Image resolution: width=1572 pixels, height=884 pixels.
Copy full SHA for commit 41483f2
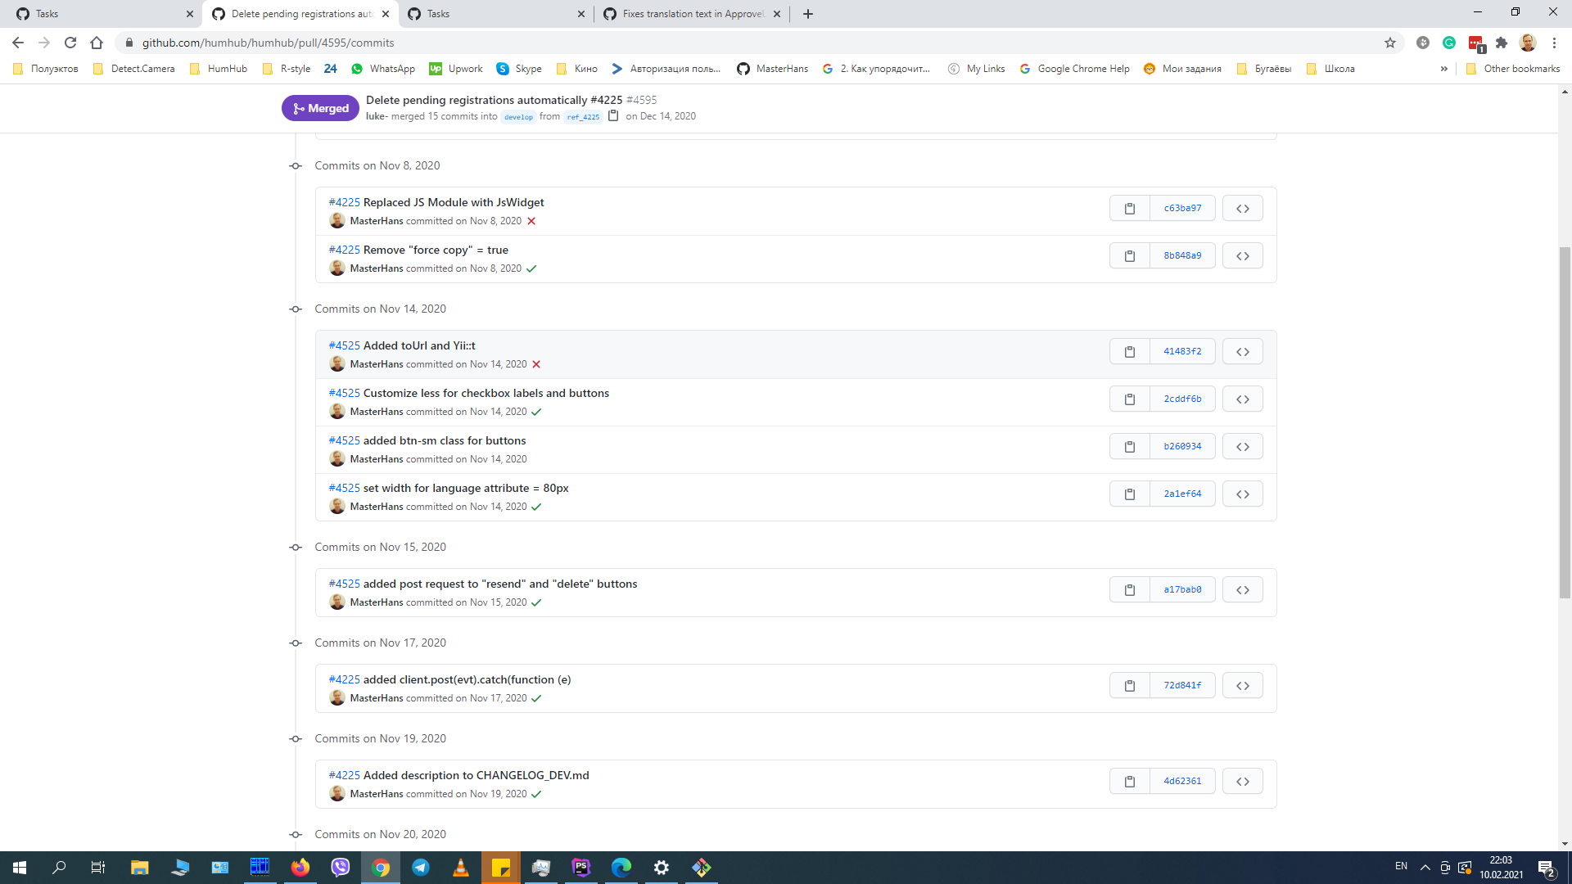(1130, 351)
